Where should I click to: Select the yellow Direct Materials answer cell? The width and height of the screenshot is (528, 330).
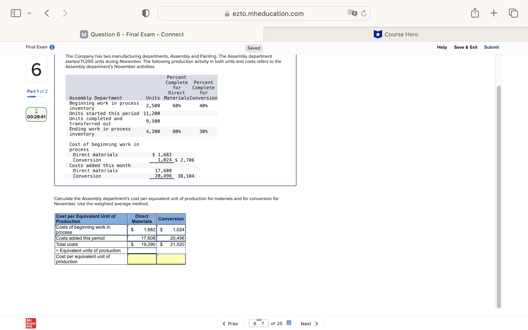pos(142,259)
